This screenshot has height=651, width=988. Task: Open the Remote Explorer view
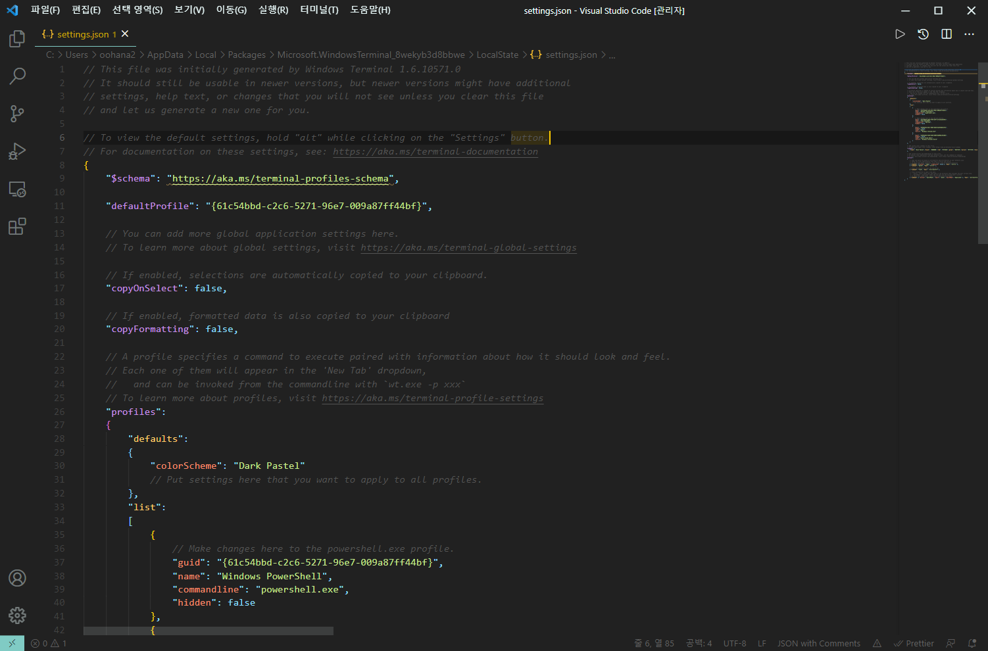point(17,189)
